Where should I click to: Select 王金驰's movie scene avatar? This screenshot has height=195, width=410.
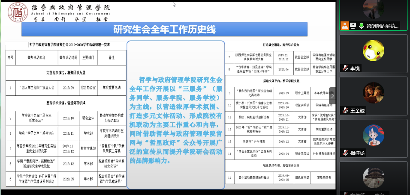coord(374,93)
